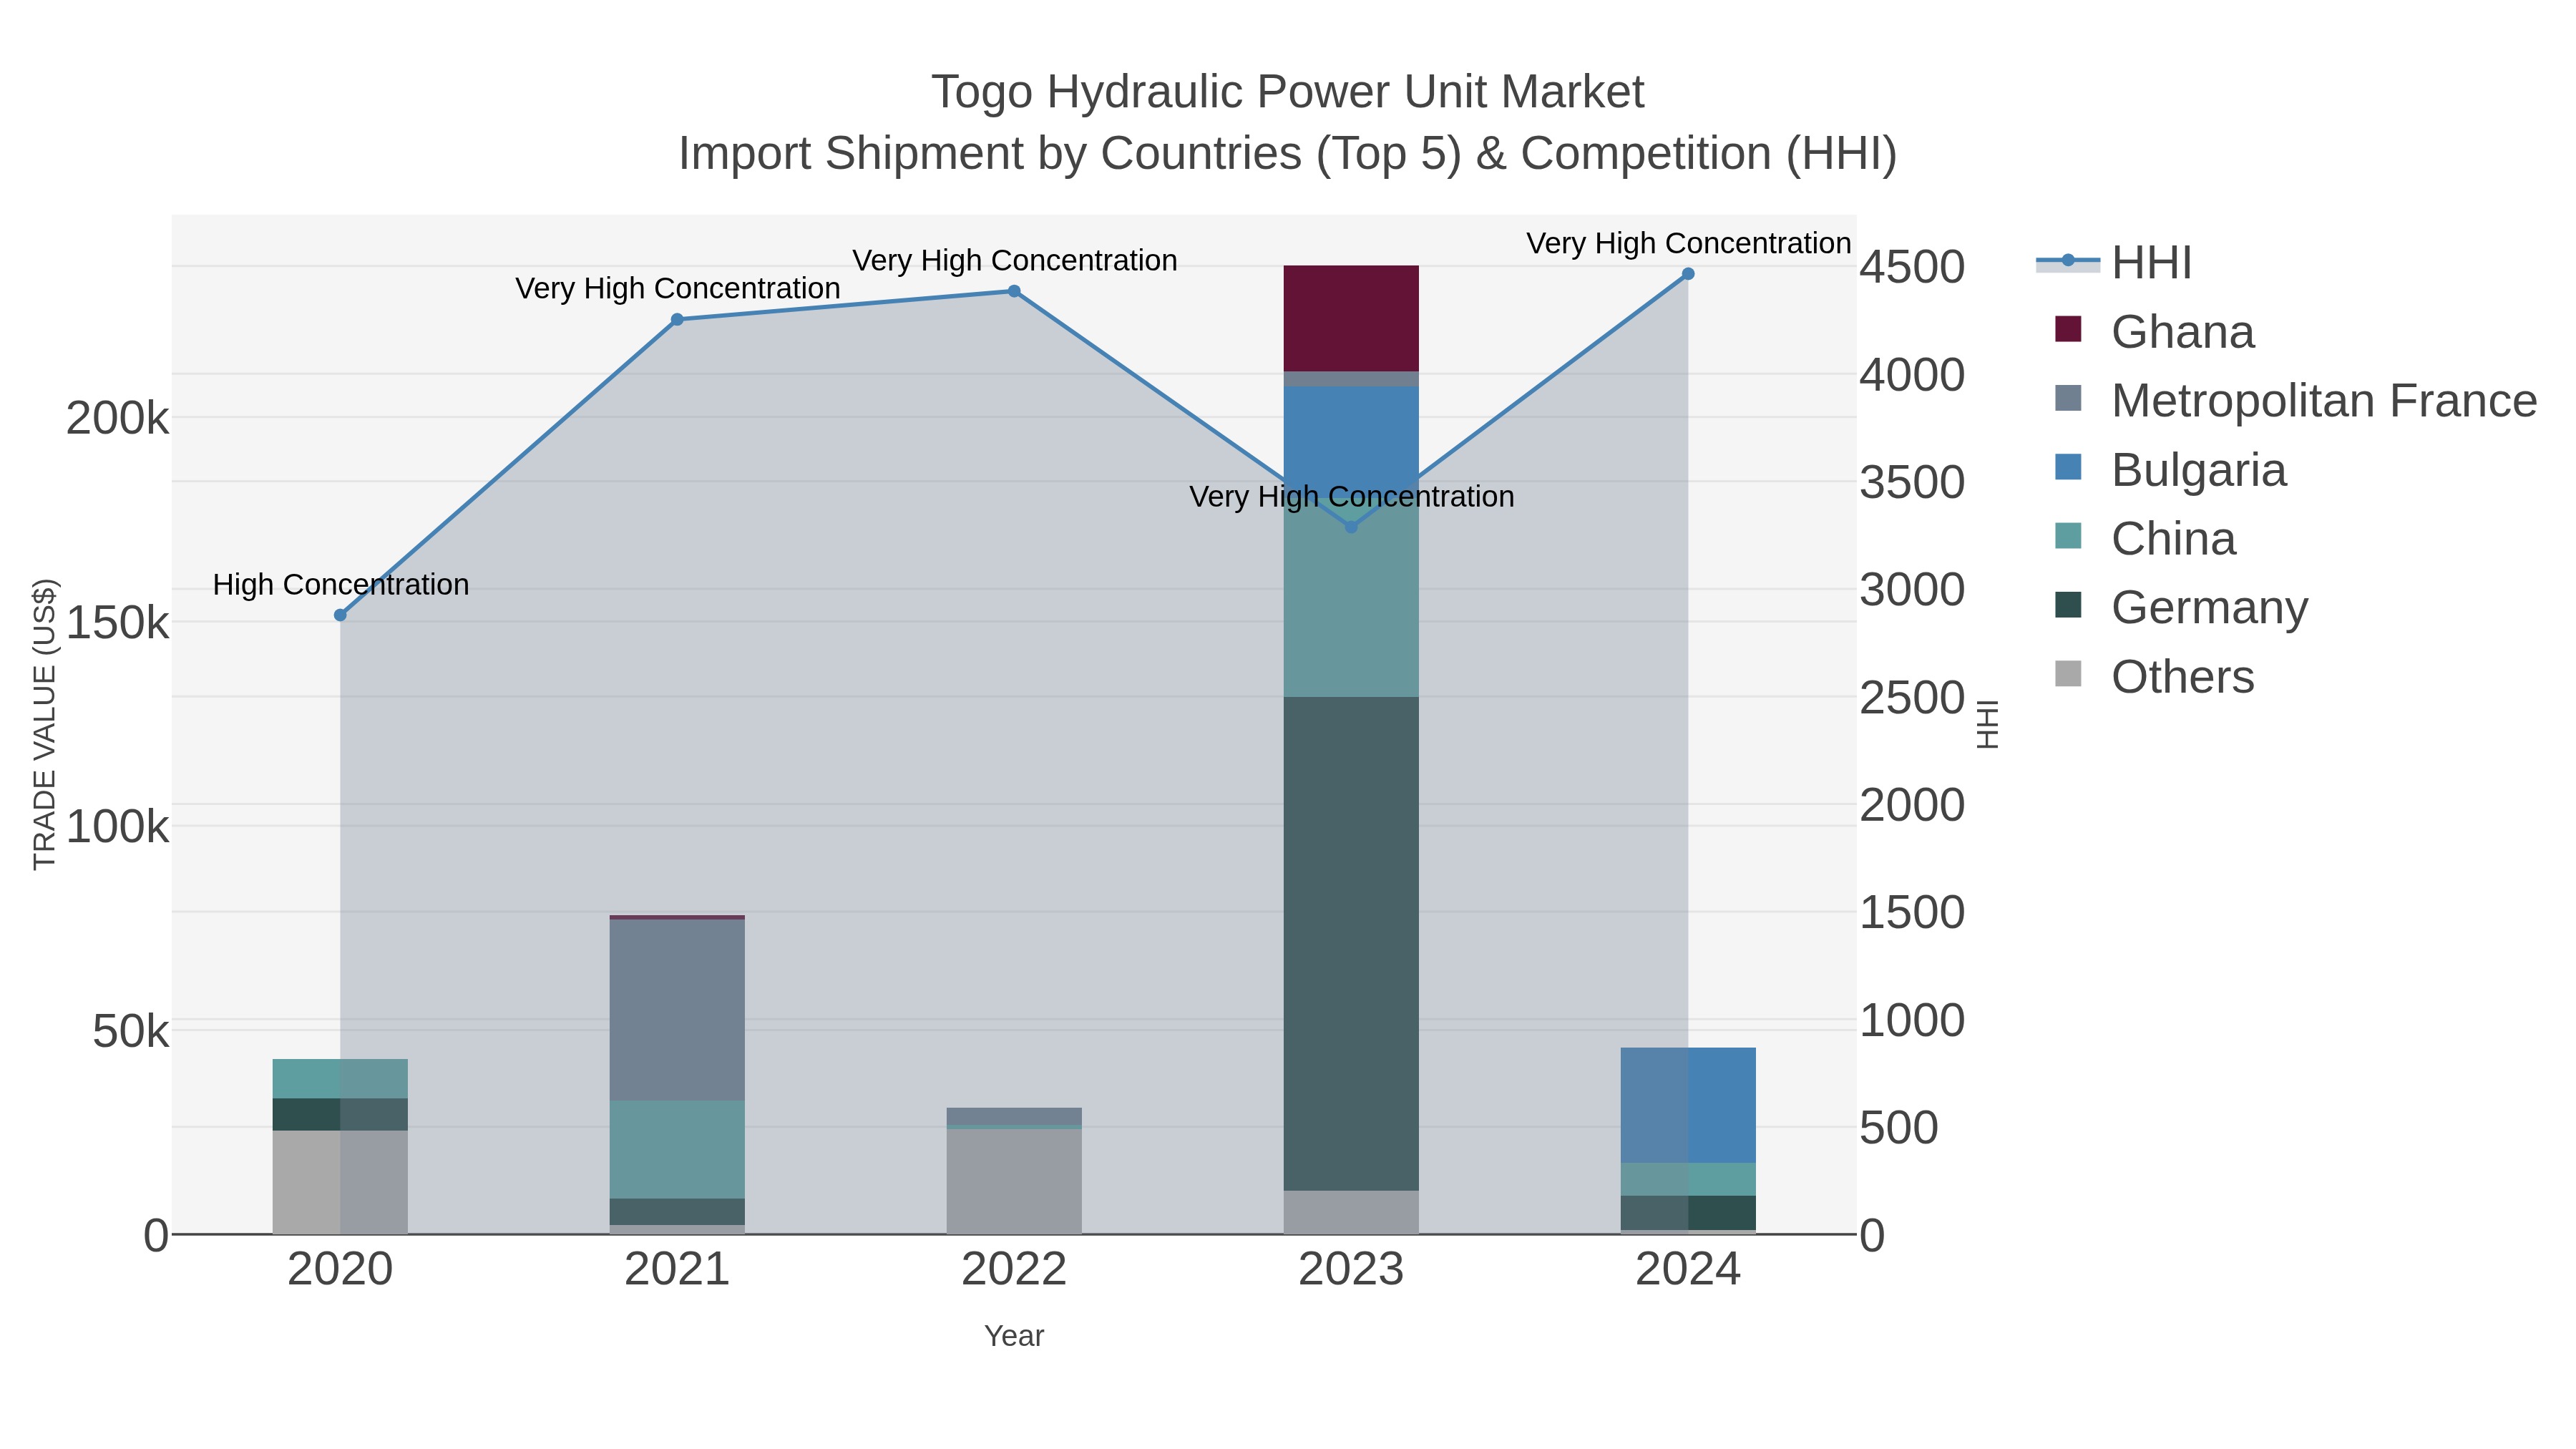The height and width of the screenshot is (1449, 2576).
Task: Click the Germany segment of the 2020 bar
Action: (340, 1115)
